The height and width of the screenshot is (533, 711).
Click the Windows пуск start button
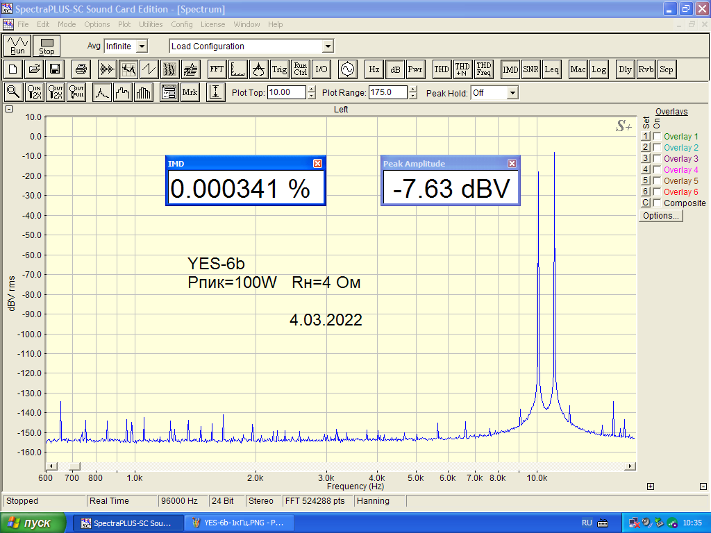(33, 523)
